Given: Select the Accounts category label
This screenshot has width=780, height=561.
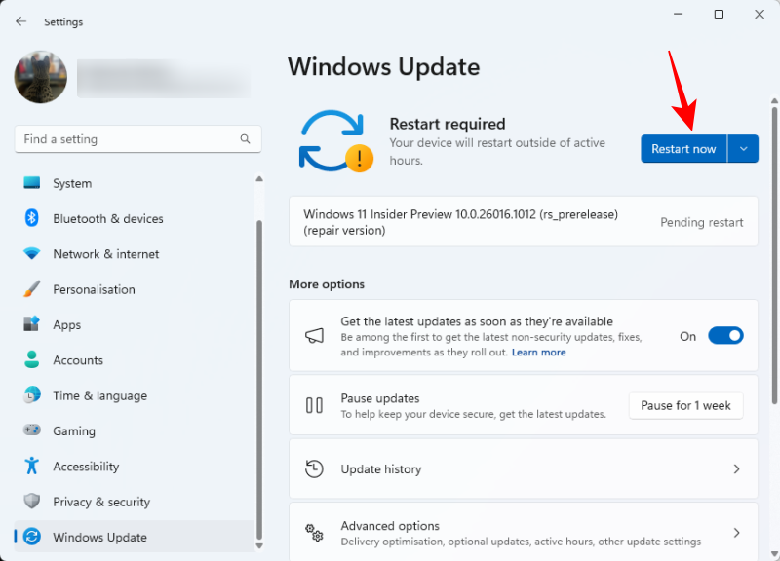Looking at the screenshot, I should tap(78, 360).
